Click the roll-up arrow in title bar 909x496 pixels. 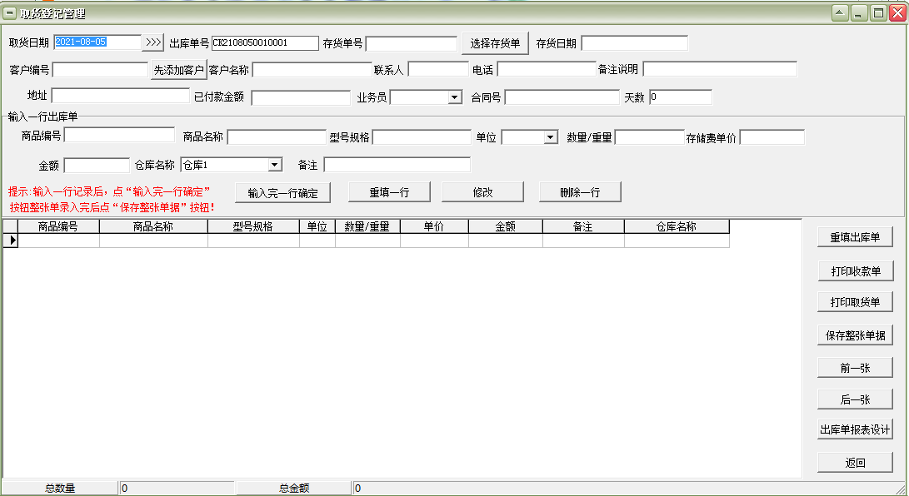click(x=839, y=13)
